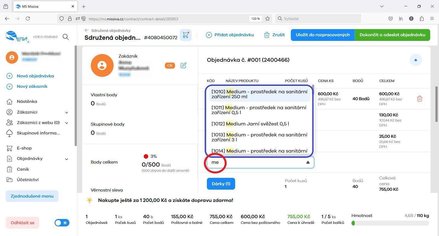Screen dimensions: 439x236
Task: Close product dropdown with triangle arrow
Action: [x=308, y=162]
